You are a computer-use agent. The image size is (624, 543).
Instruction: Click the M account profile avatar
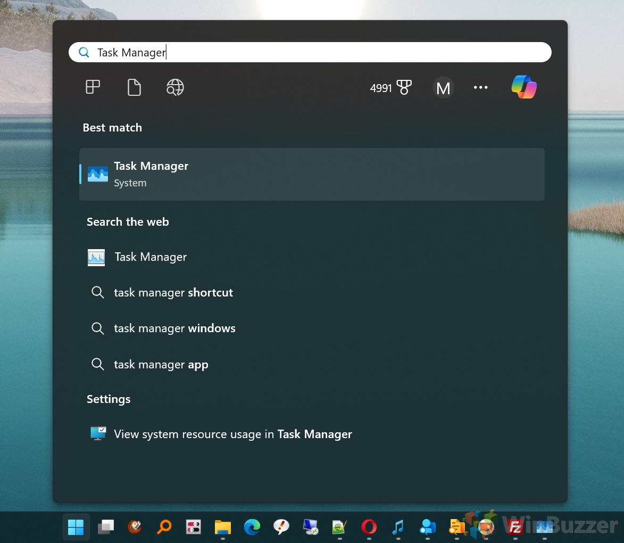[443, 88]
